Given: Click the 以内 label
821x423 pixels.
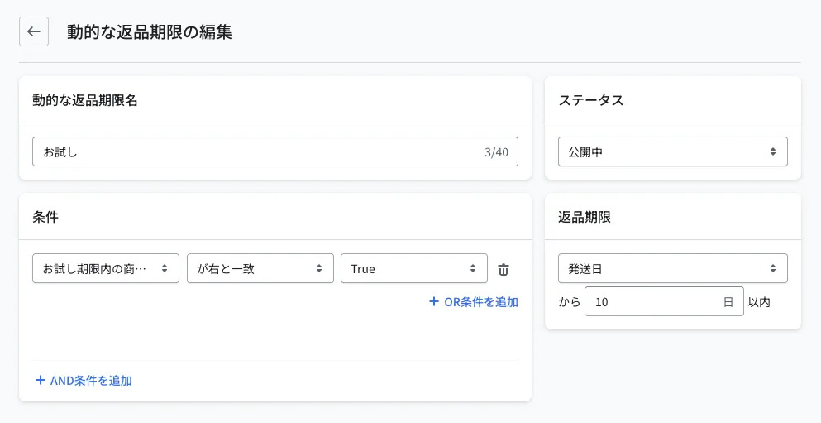Looking at the screenshot, I should click(759, 302).
